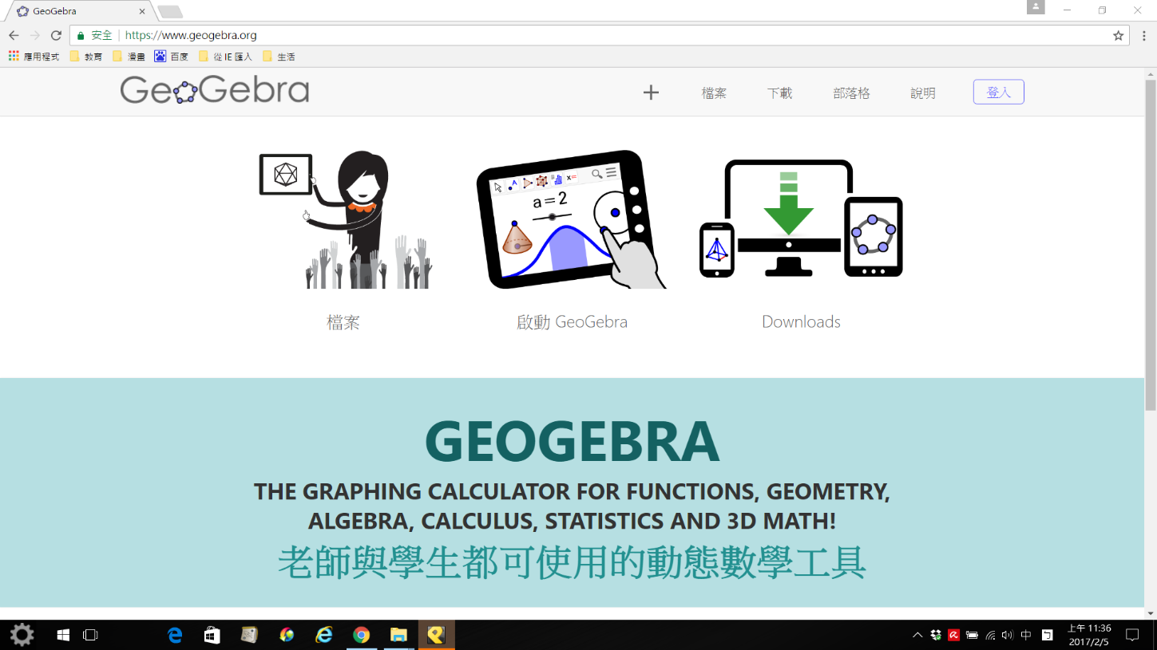Image resolution: width=1157 pixels, height=650 pixels.
Task: Click the GeoGebra logo in the header
Action: [215, 91]
